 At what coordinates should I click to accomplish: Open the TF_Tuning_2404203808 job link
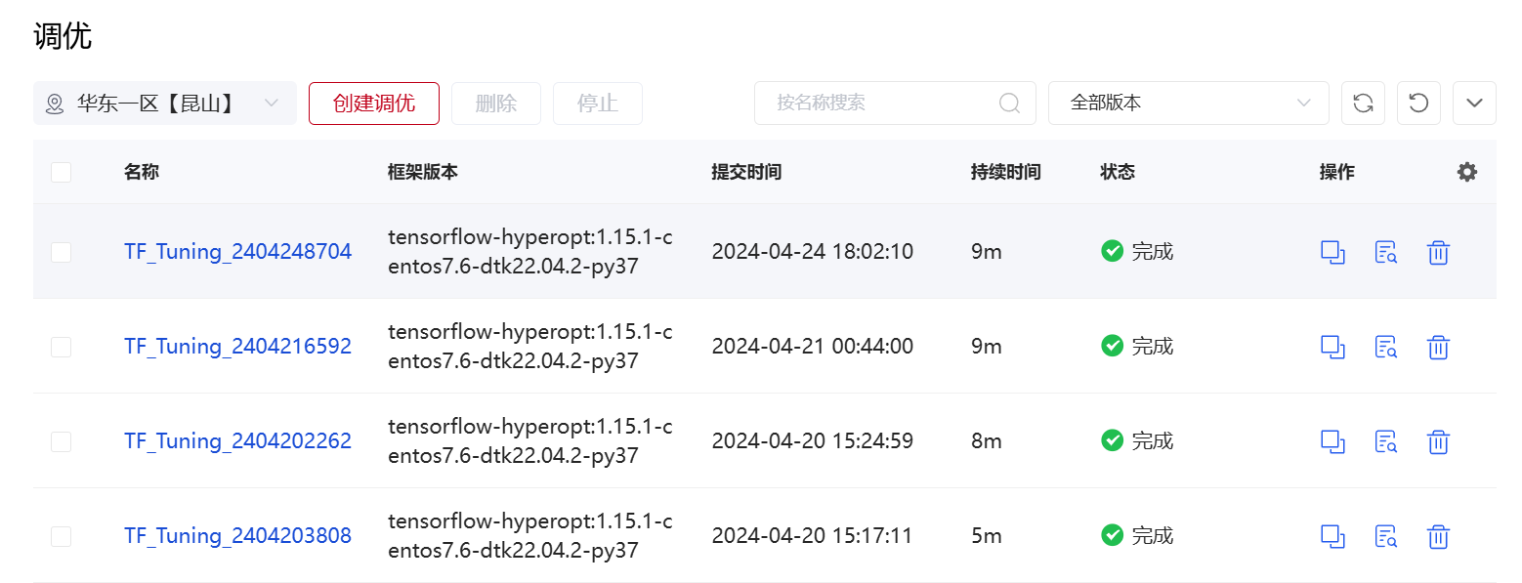point(237,536)
